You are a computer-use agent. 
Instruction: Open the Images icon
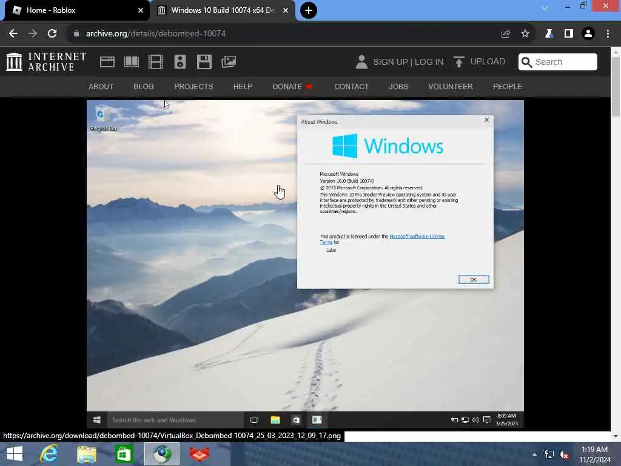[x=229, y=62]
